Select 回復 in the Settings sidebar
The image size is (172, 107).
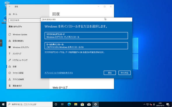click(x=15, y=67)
